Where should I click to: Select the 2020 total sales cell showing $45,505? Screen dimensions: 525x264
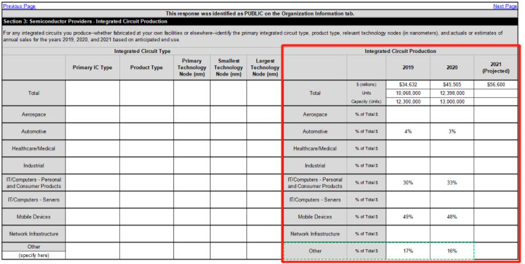451,84
